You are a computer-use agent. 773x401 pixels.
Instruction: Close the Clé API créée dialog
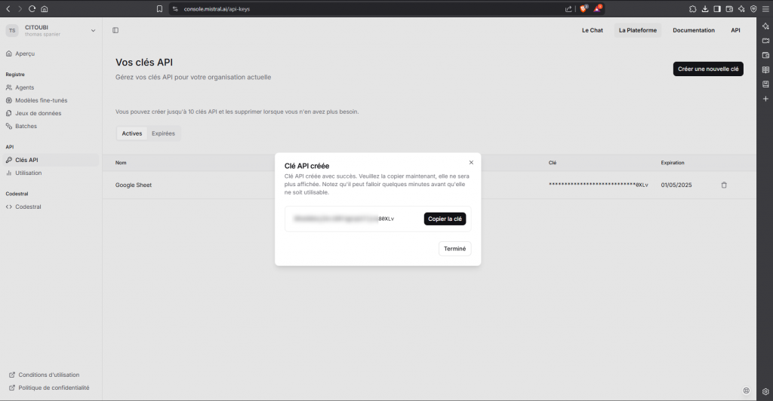coord(471,162)
